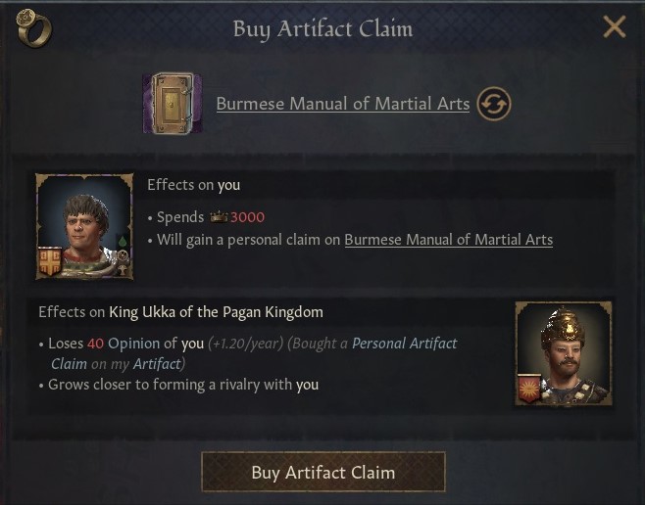Click the 3000 prestige cost value
This screenshot has height=505, width=645.
247,217
